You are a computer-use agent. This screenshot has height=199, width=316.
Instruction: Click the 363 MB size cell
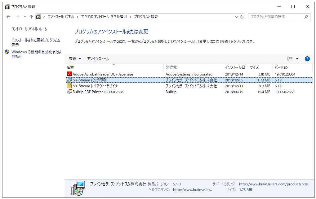(264, 86)
